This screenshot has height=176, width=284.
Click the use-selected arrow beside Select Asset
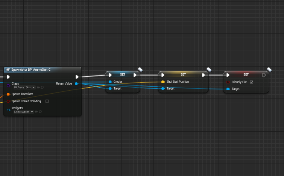click(36, 112)
